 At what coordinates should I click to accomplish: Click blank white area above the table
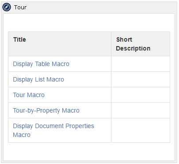tap(89, 23)
